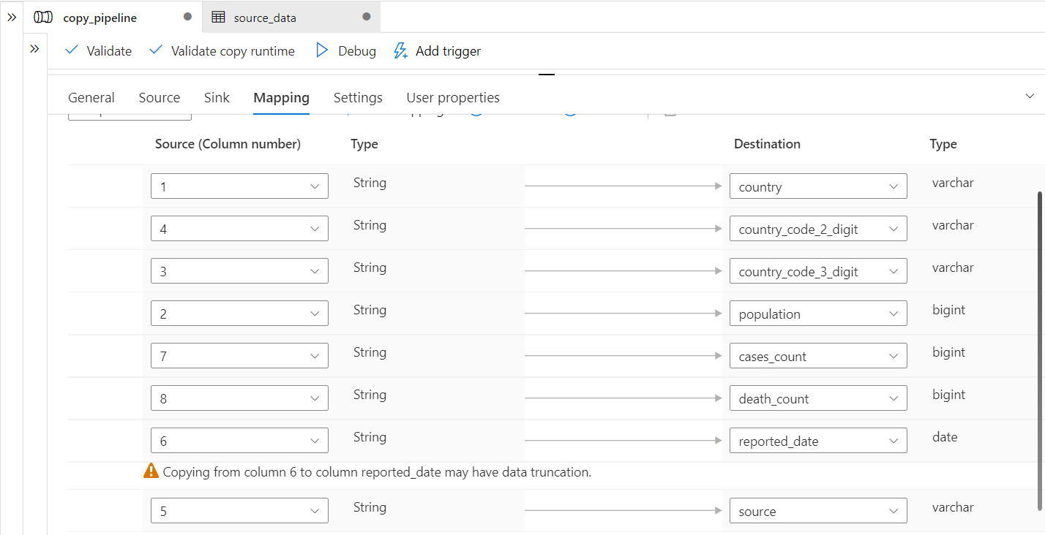Open source column dropdown showing 7
Screen dimensions: 1045x535
(x=239, y=356)
